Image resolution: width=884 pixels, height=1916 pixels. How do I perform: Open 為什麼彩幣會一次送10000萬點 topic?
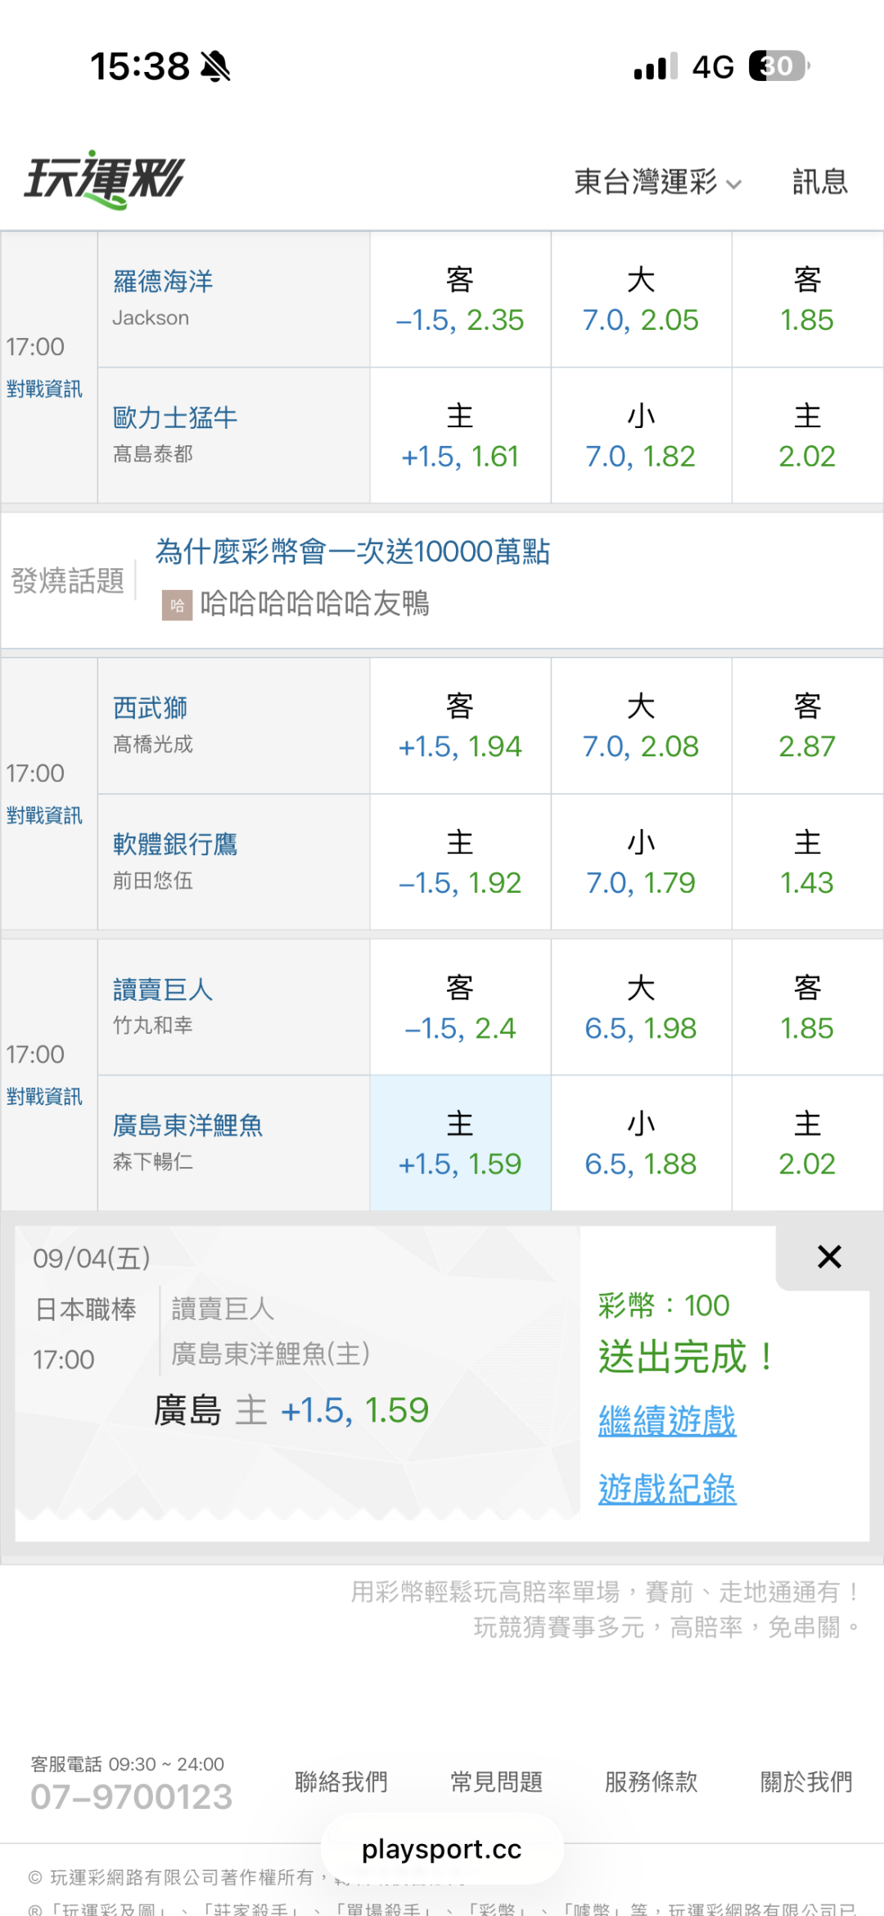pos(353,552)
